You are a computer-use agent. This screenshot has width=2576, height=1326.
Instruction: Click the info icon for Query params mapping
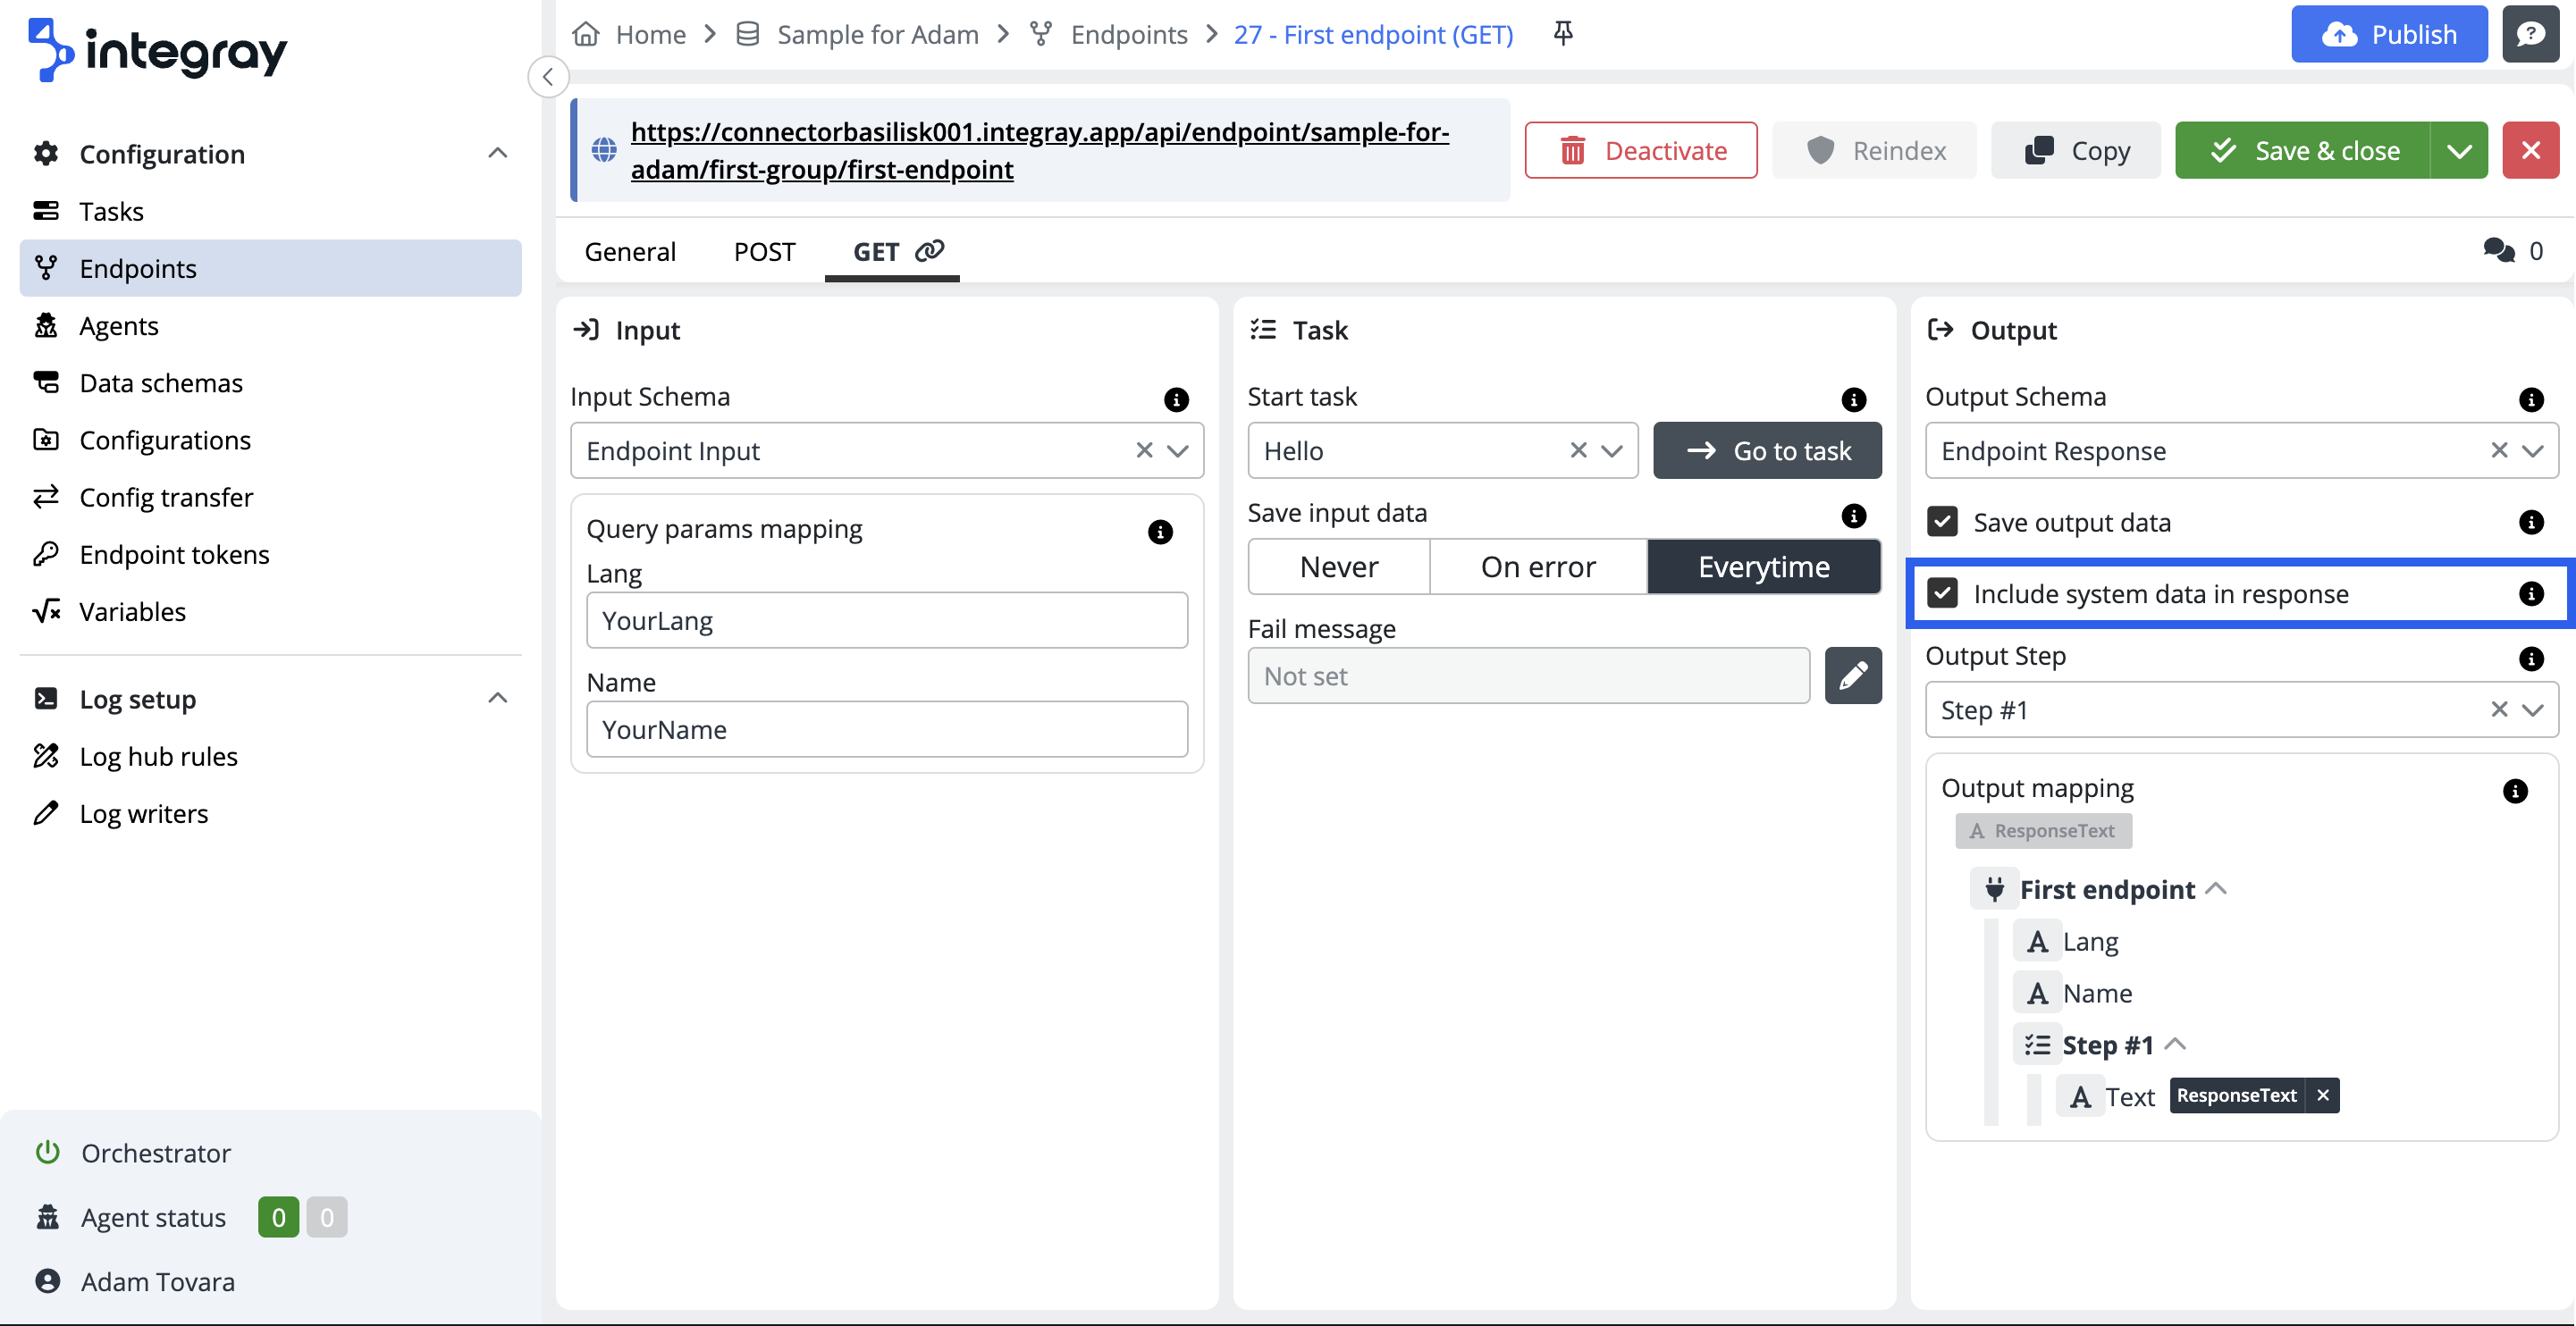coord(1160,532)
